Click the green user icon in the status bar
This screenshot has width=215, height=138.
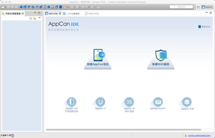(x=185, y=135)
